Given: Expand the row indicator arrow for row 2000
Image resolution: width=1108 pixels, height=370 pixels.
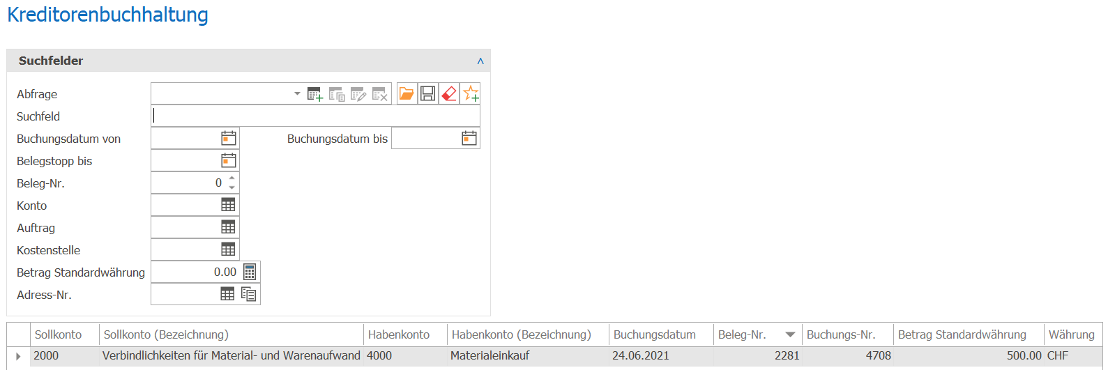Looking at the screenshot, I should 18,356.
